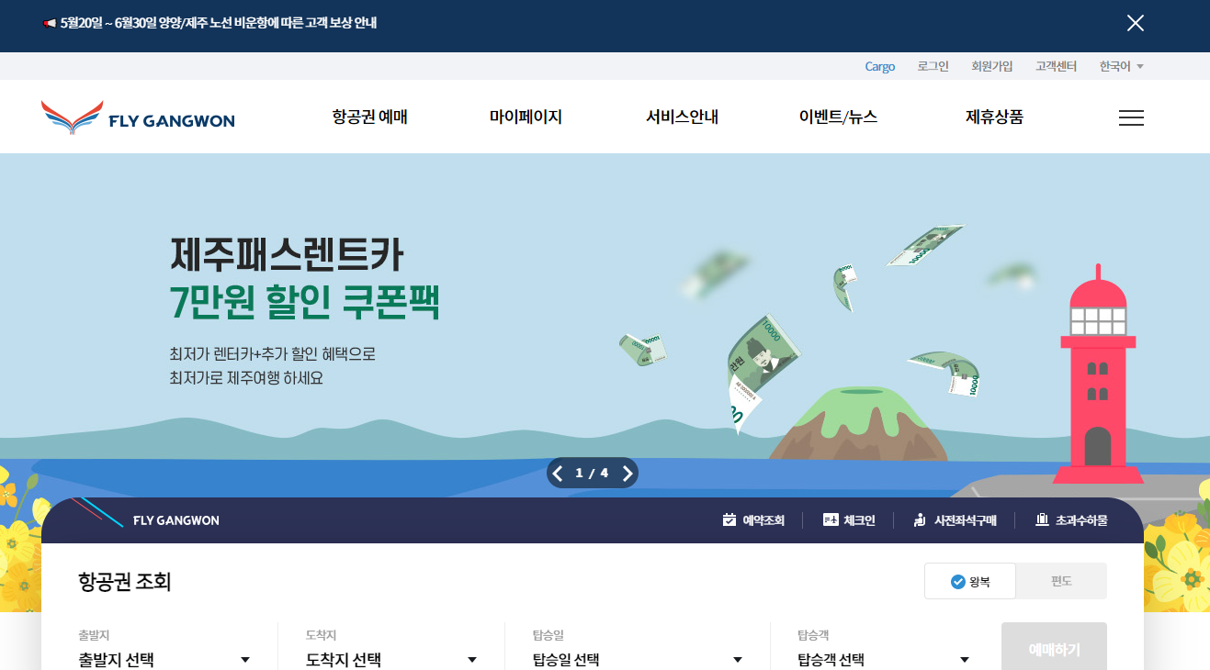Screen dimensions: 1210x670
Task: Open the hamburger menu
Action: [x=1131, y=117]
